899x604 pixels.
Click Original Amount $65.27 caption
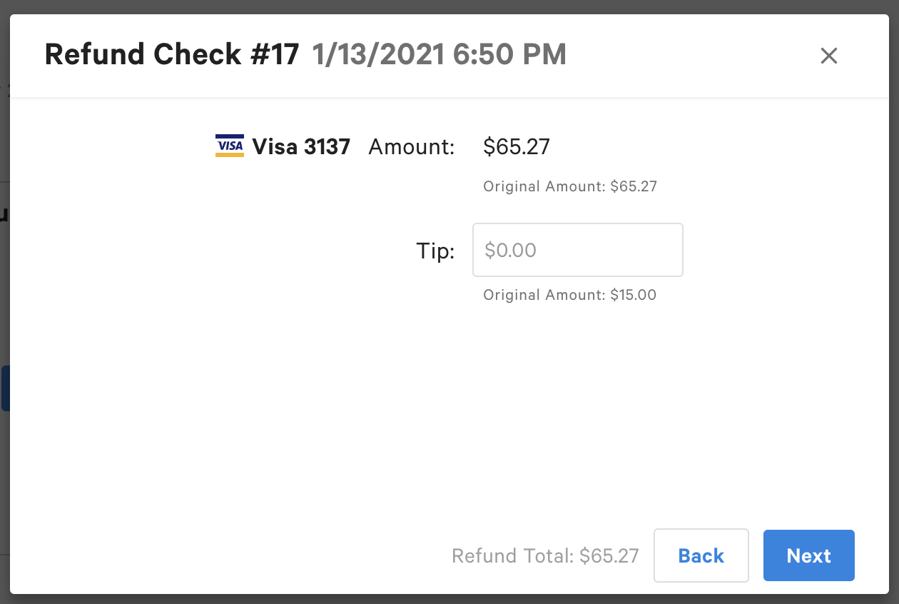pyautogui.click(x=570, y=186)
